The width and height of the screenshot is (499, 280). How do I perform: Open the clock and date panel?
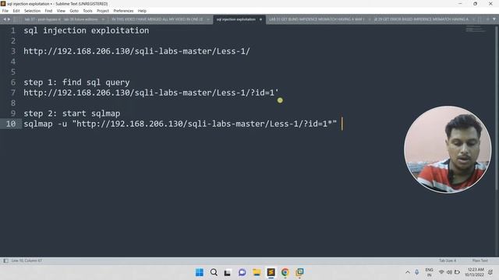point(475,272)
